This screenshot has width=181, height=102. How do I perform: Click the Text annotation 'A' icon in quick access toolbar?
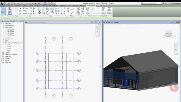36,3
